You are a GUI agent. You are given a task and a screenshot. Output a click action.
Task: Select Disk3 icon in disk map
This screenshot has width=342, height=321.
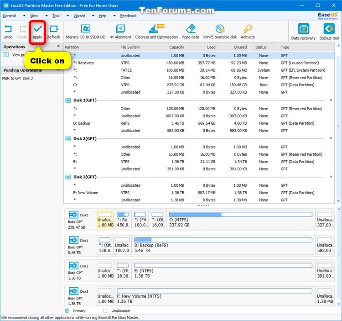click(x=73, y=291)
